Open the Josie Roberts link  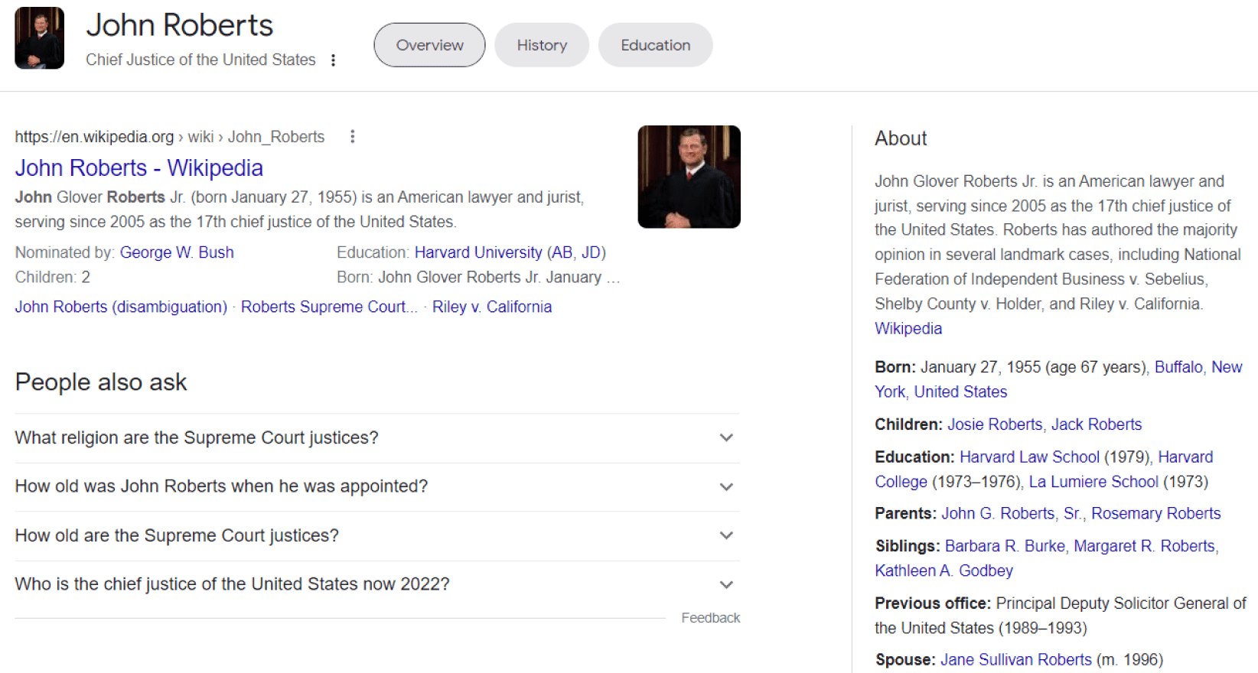tap(995, 424)
